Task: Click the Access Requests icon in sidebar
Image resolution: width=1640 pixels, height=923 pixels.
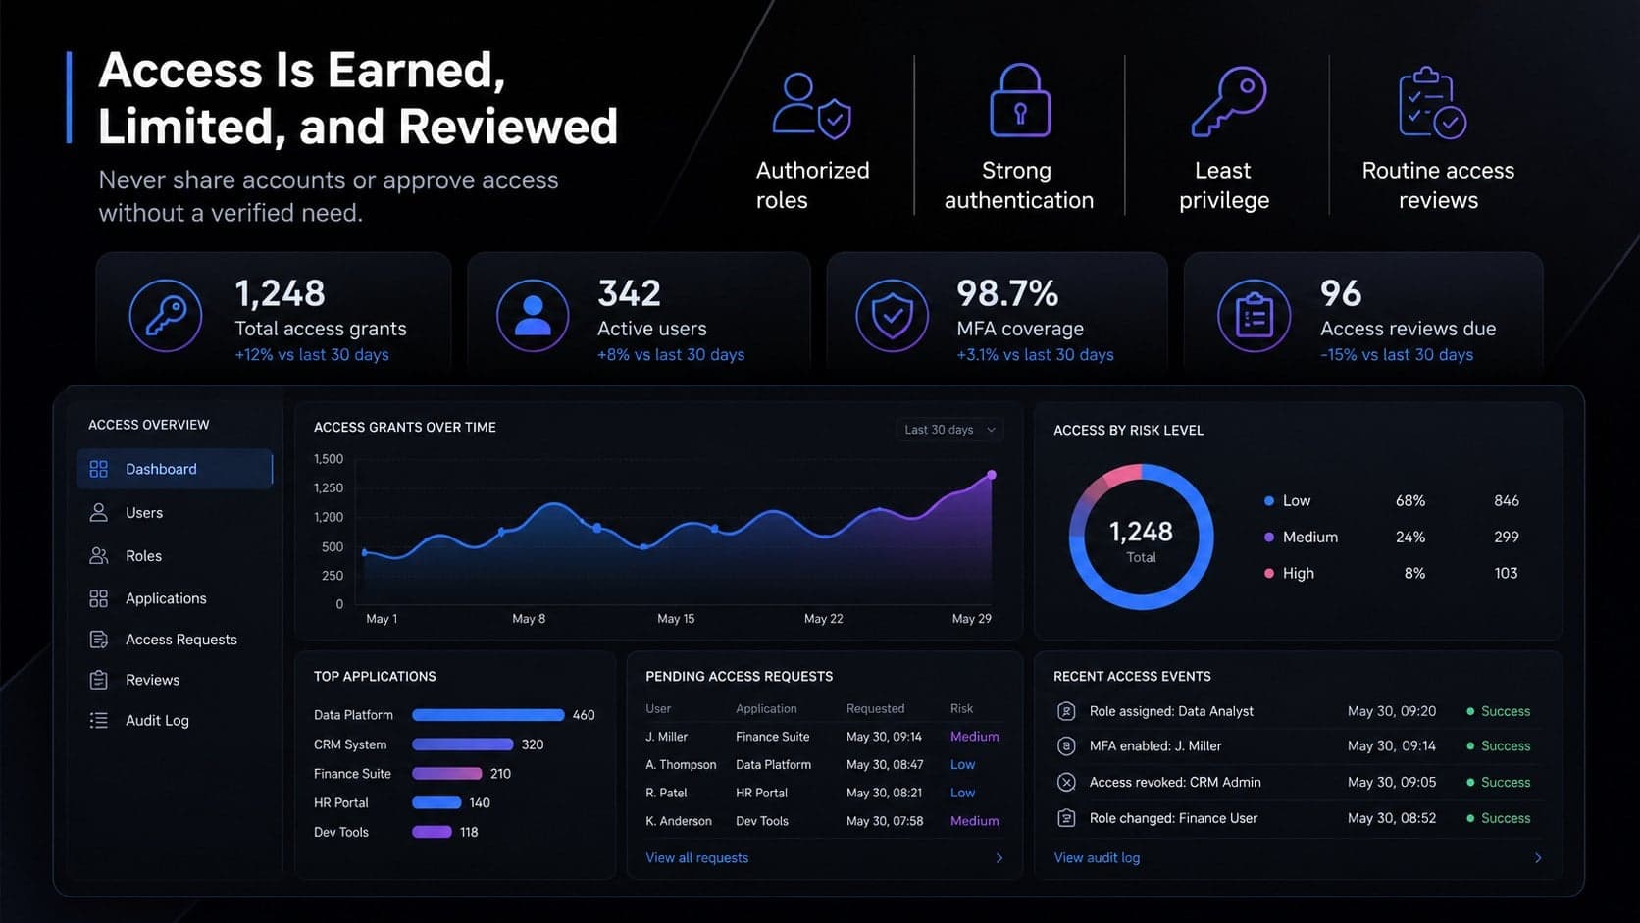Action: click(98, 640)
